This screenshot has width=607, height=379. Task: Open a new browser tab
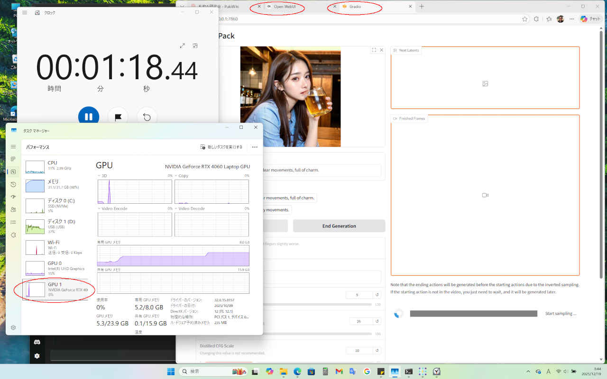[422, 7]
